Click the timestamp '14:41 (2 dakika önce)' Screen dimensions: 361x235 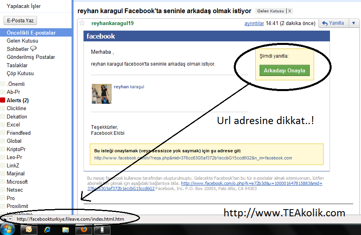pyautogui.click(x=290, y=23)
